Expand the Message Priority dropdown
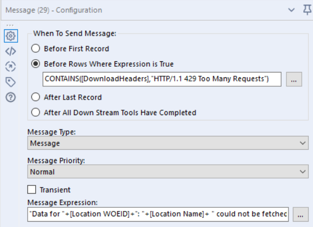 coord(168,172)
